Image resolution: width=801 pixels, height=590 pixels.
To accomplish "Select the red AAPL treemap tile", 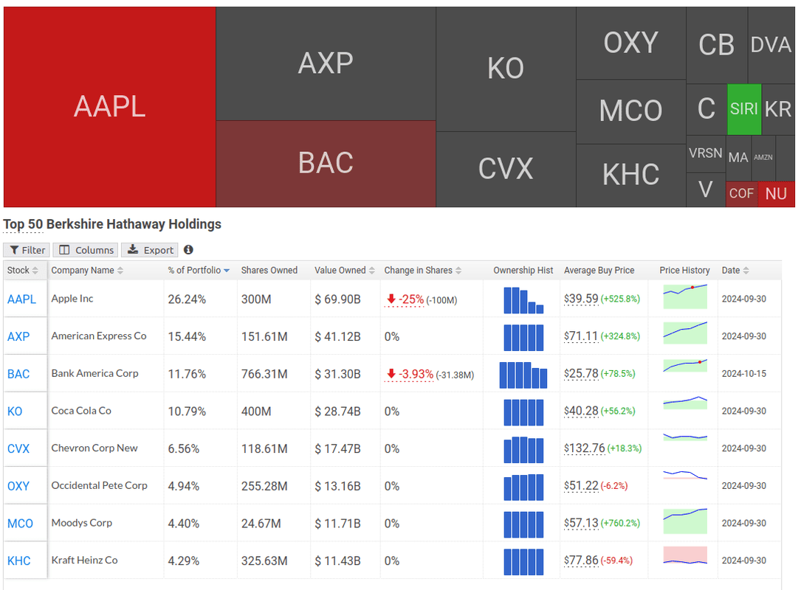I will tap(110, 107).
